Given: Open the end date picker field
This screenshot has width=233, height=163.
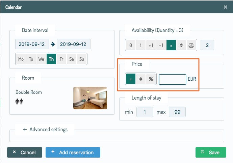Looking at the screenshot, I should click(x=74, y=44).
